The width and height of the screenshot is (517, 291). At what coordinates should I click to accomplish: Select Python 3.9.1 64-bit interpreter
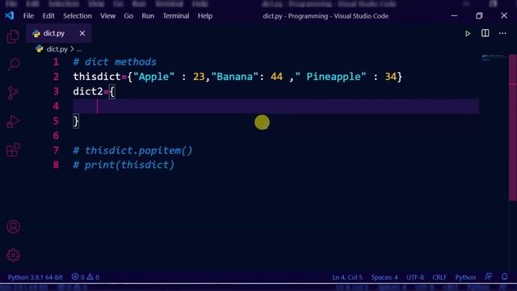coord(36,277)
